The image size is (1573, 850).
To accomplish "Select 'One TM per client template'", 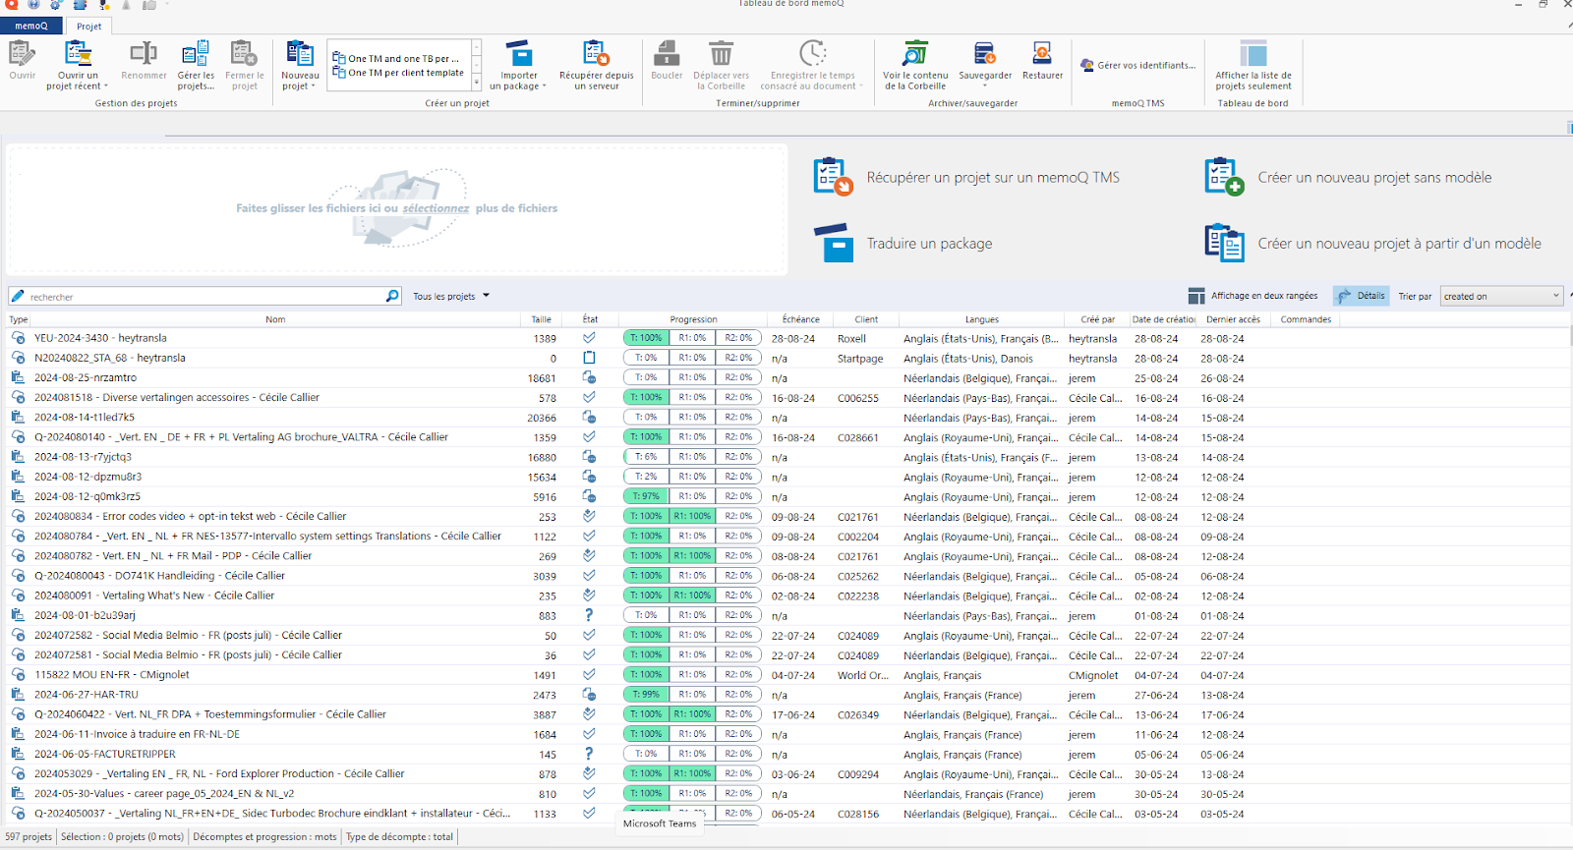I will 398,73.
